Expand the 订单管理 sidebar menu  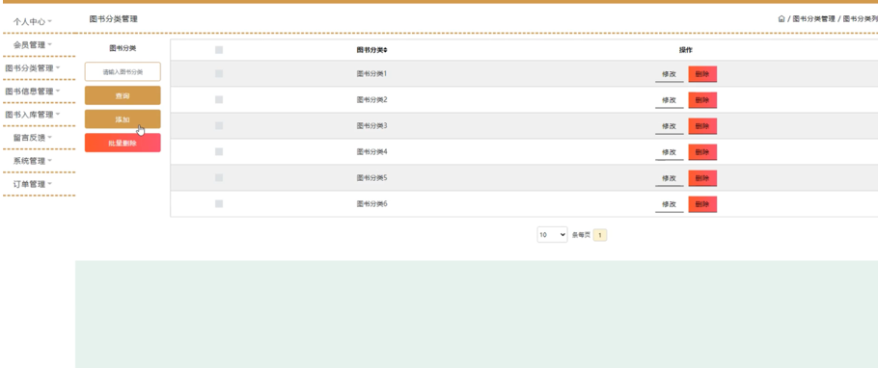click(33, 184)
